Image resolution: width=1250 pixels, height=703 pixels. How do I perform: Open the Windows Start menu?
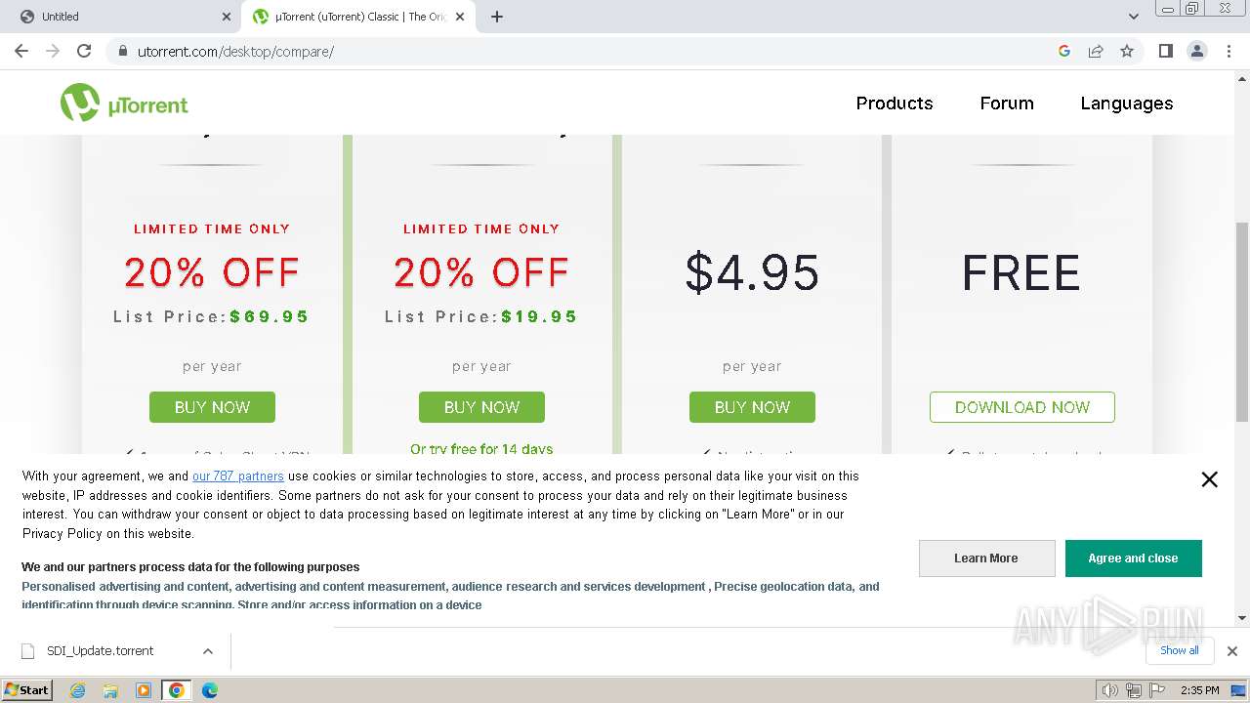26,690
